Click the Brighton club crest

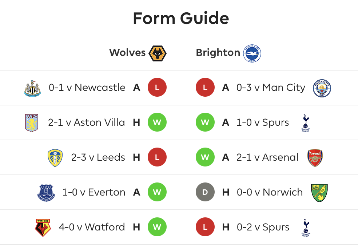[x=252, y=53]
